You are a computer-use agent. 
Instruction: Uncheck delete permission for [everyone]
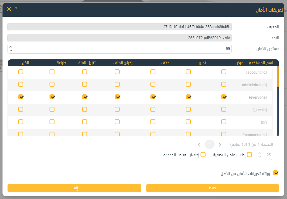[x=153, y=97]
